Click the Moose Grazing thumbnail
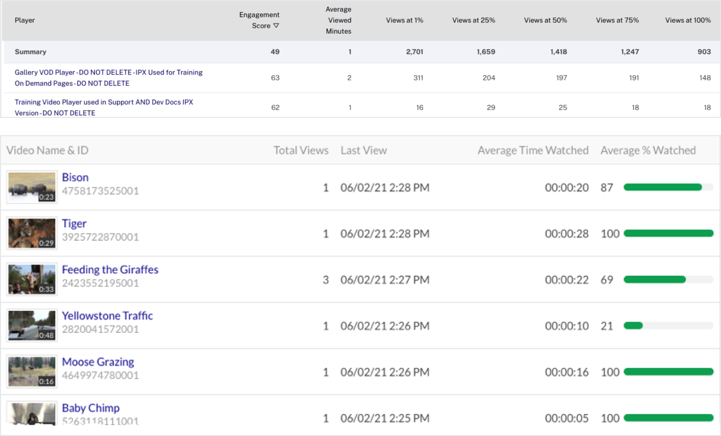This screenshot has height=436, width=721. pyautogui.click(x=32, y=371)
